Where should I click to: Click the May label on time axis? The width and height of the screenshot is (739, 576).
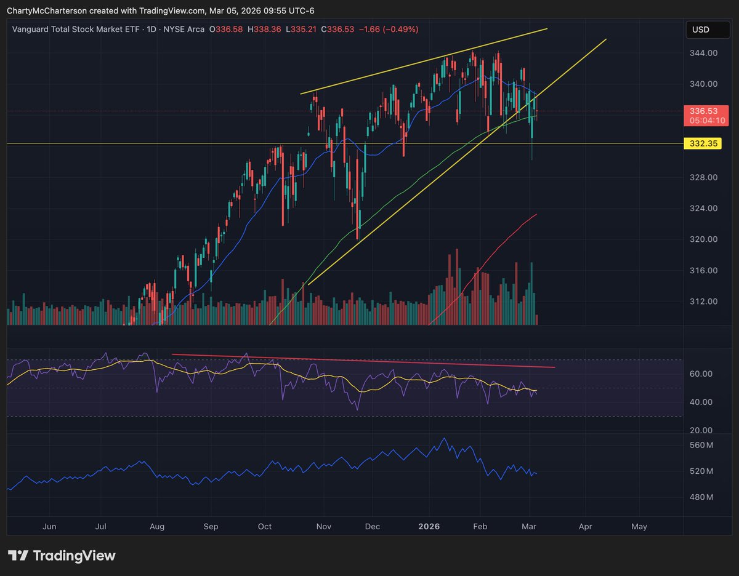(639, 527)
